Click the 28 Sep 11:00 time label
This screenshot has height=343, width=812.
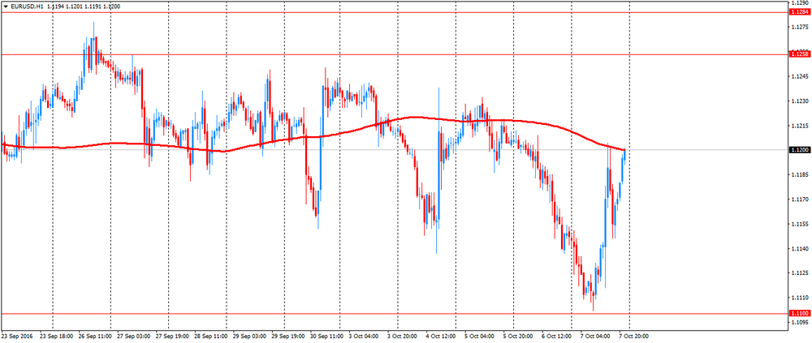(x=210, y=335)
